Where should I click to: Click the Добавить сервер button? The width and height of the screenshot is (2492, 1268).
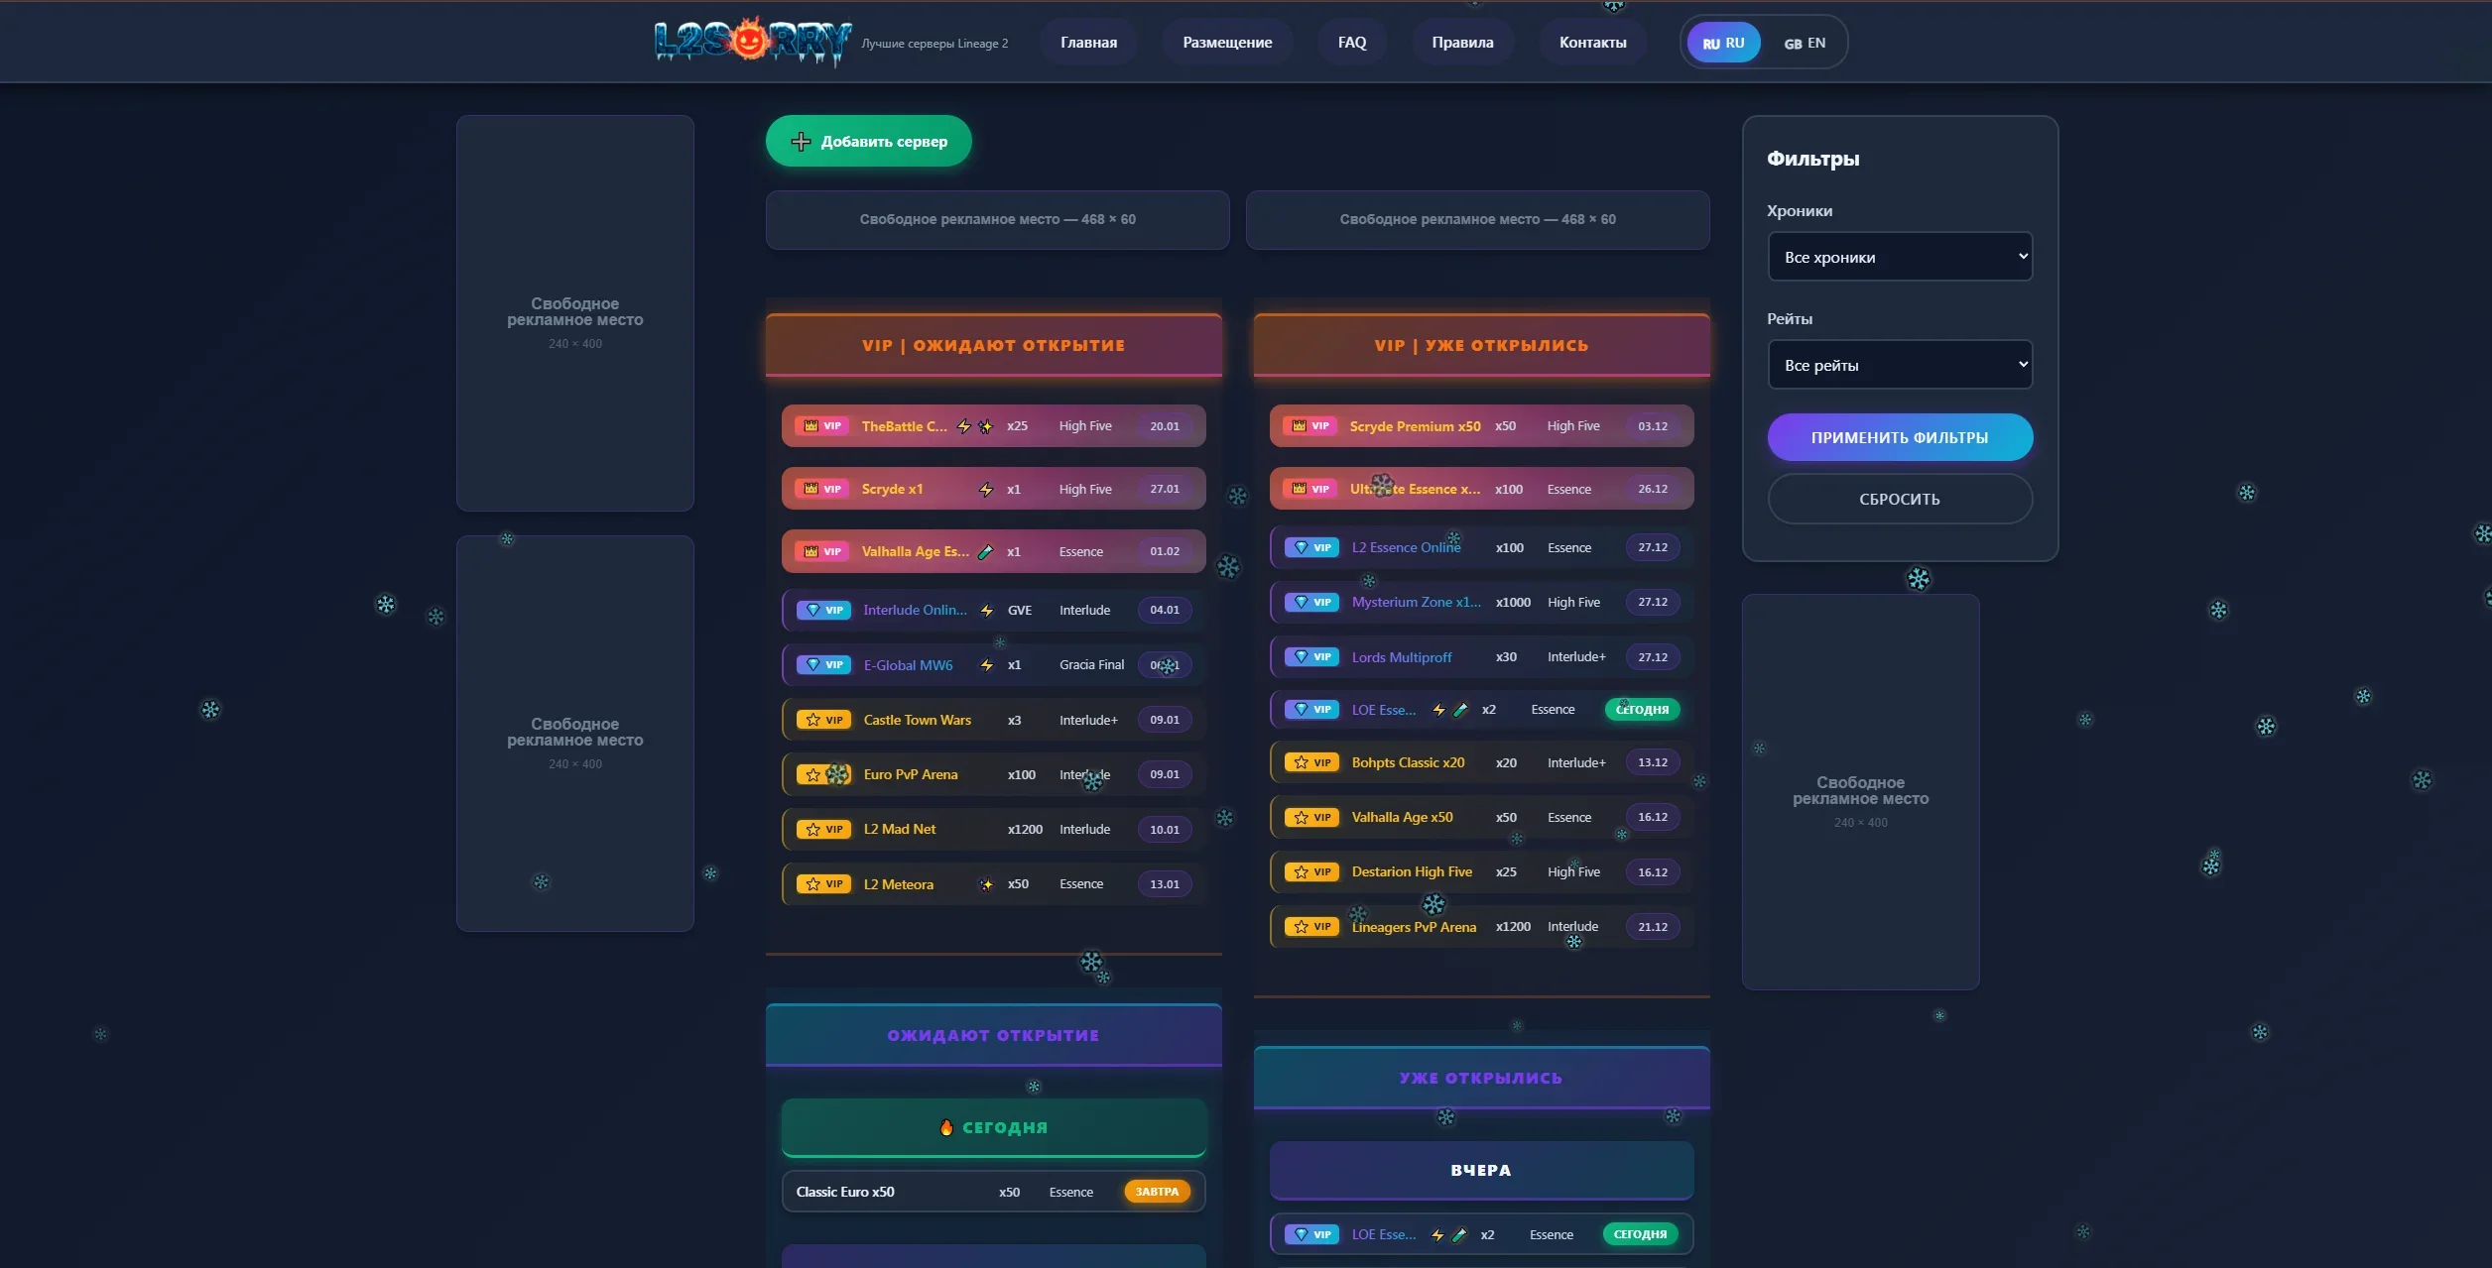click(x=868, y=142)
